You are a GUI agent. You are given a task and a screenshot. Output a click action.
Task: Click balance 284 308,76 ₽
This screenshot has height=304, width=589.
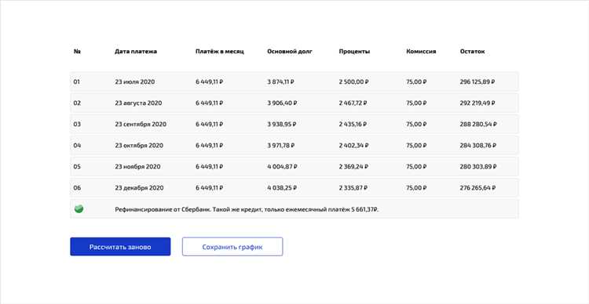pos(477,146)
